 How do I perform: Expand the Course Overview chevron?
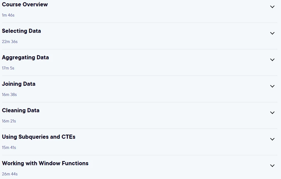[x=272, y=7]
